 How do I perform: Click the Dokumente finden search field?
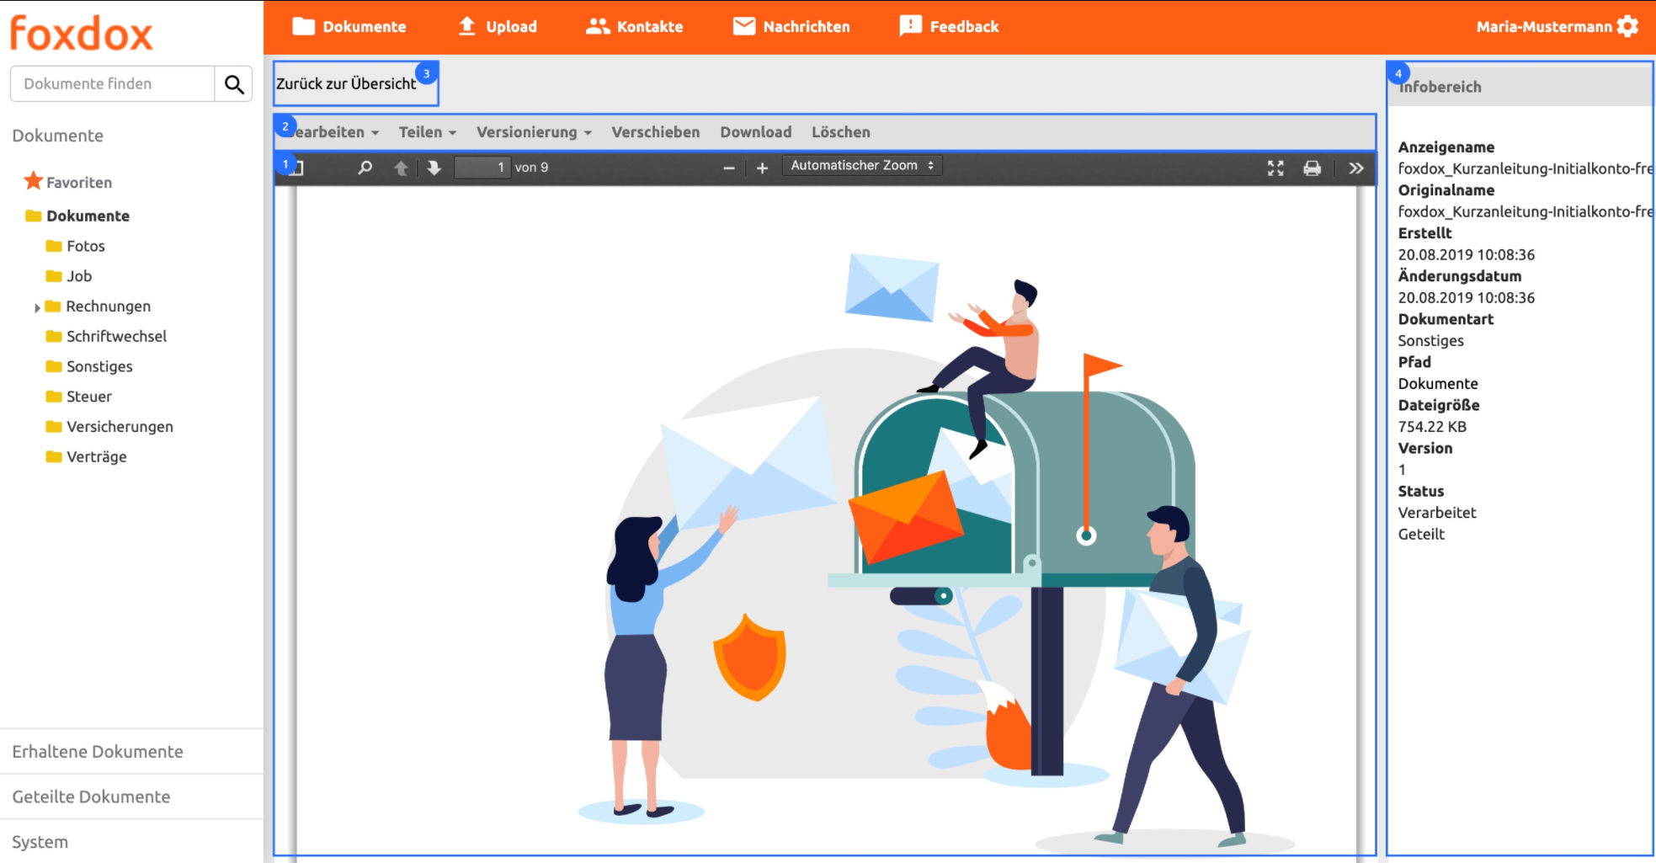pyautogui.click(x=112, y=84)
